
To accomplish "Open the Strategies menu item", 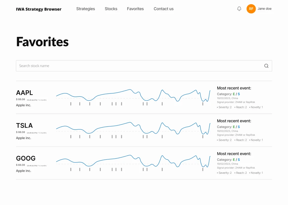I will tap(85, 9).
